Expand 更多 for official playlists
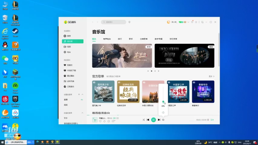This screenshot has height=145, width=258. coord(212,76)
